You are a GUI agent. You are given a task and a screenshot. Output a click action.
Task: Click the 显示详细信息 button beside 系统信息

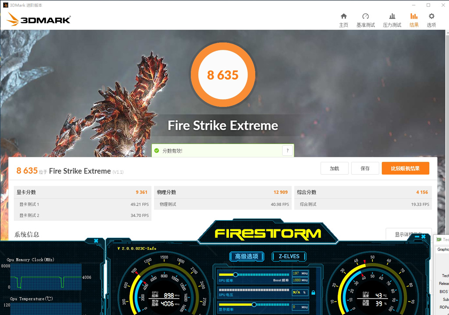coord(409,234)
